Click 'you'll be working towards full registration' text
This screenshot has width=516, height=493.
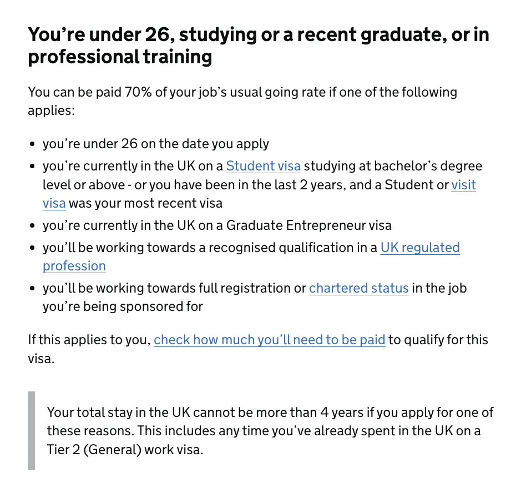[174, 288]
